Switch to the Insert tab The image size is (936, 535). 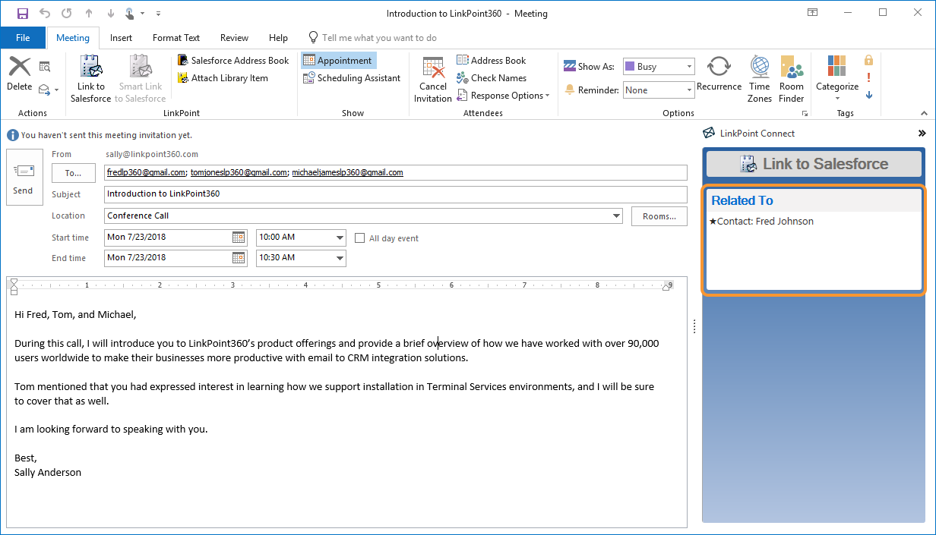(121, 38)
